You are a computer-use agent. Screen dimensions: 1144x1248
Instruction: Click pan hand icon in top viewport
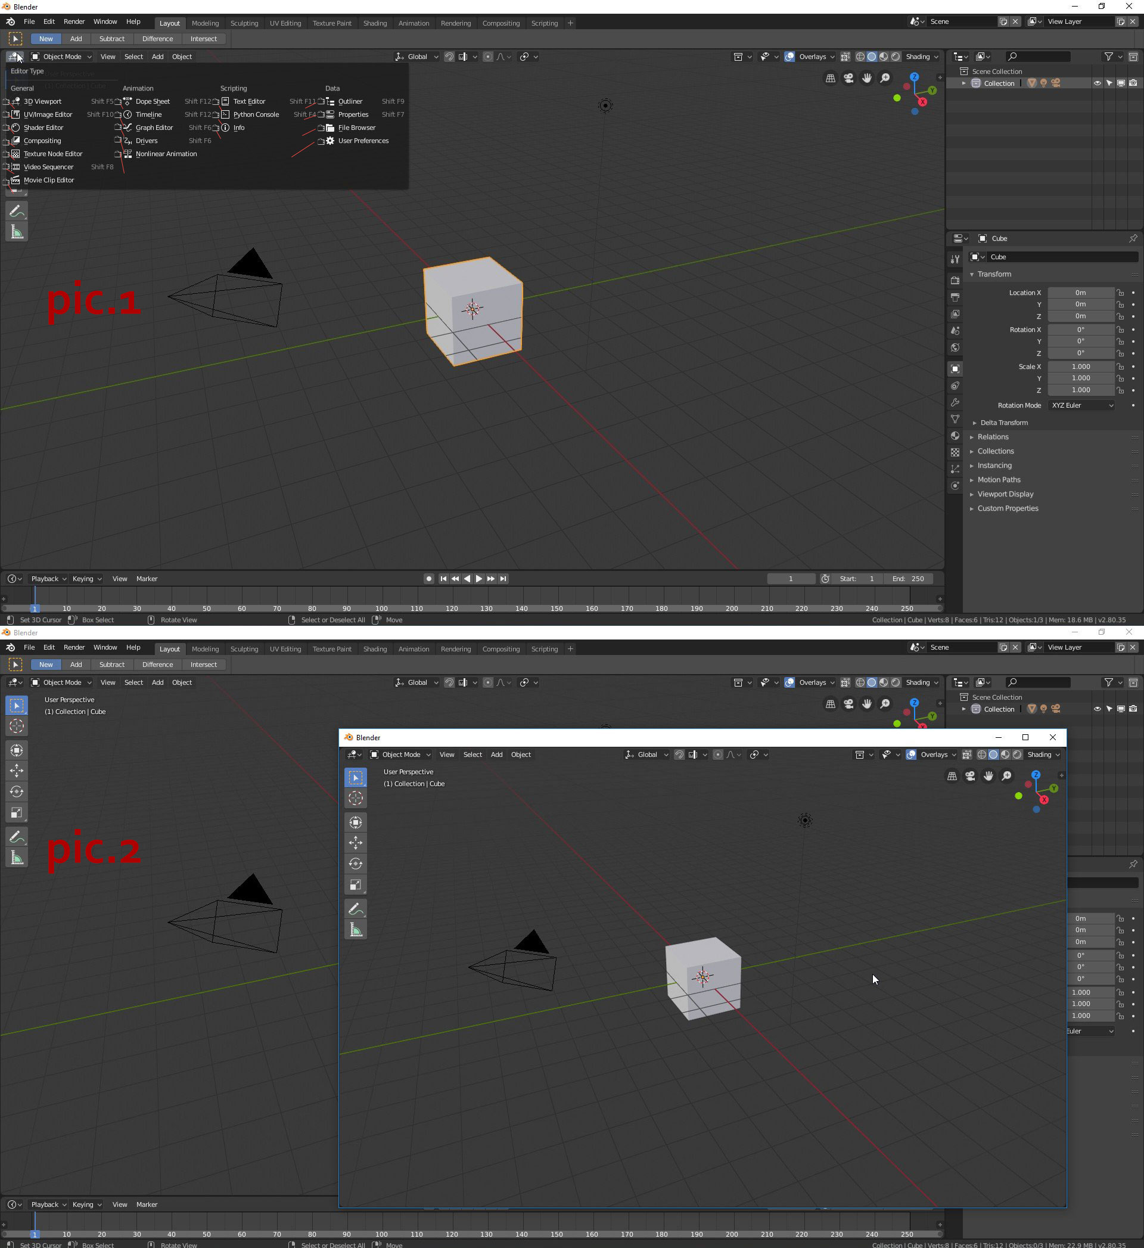(867, 78)
